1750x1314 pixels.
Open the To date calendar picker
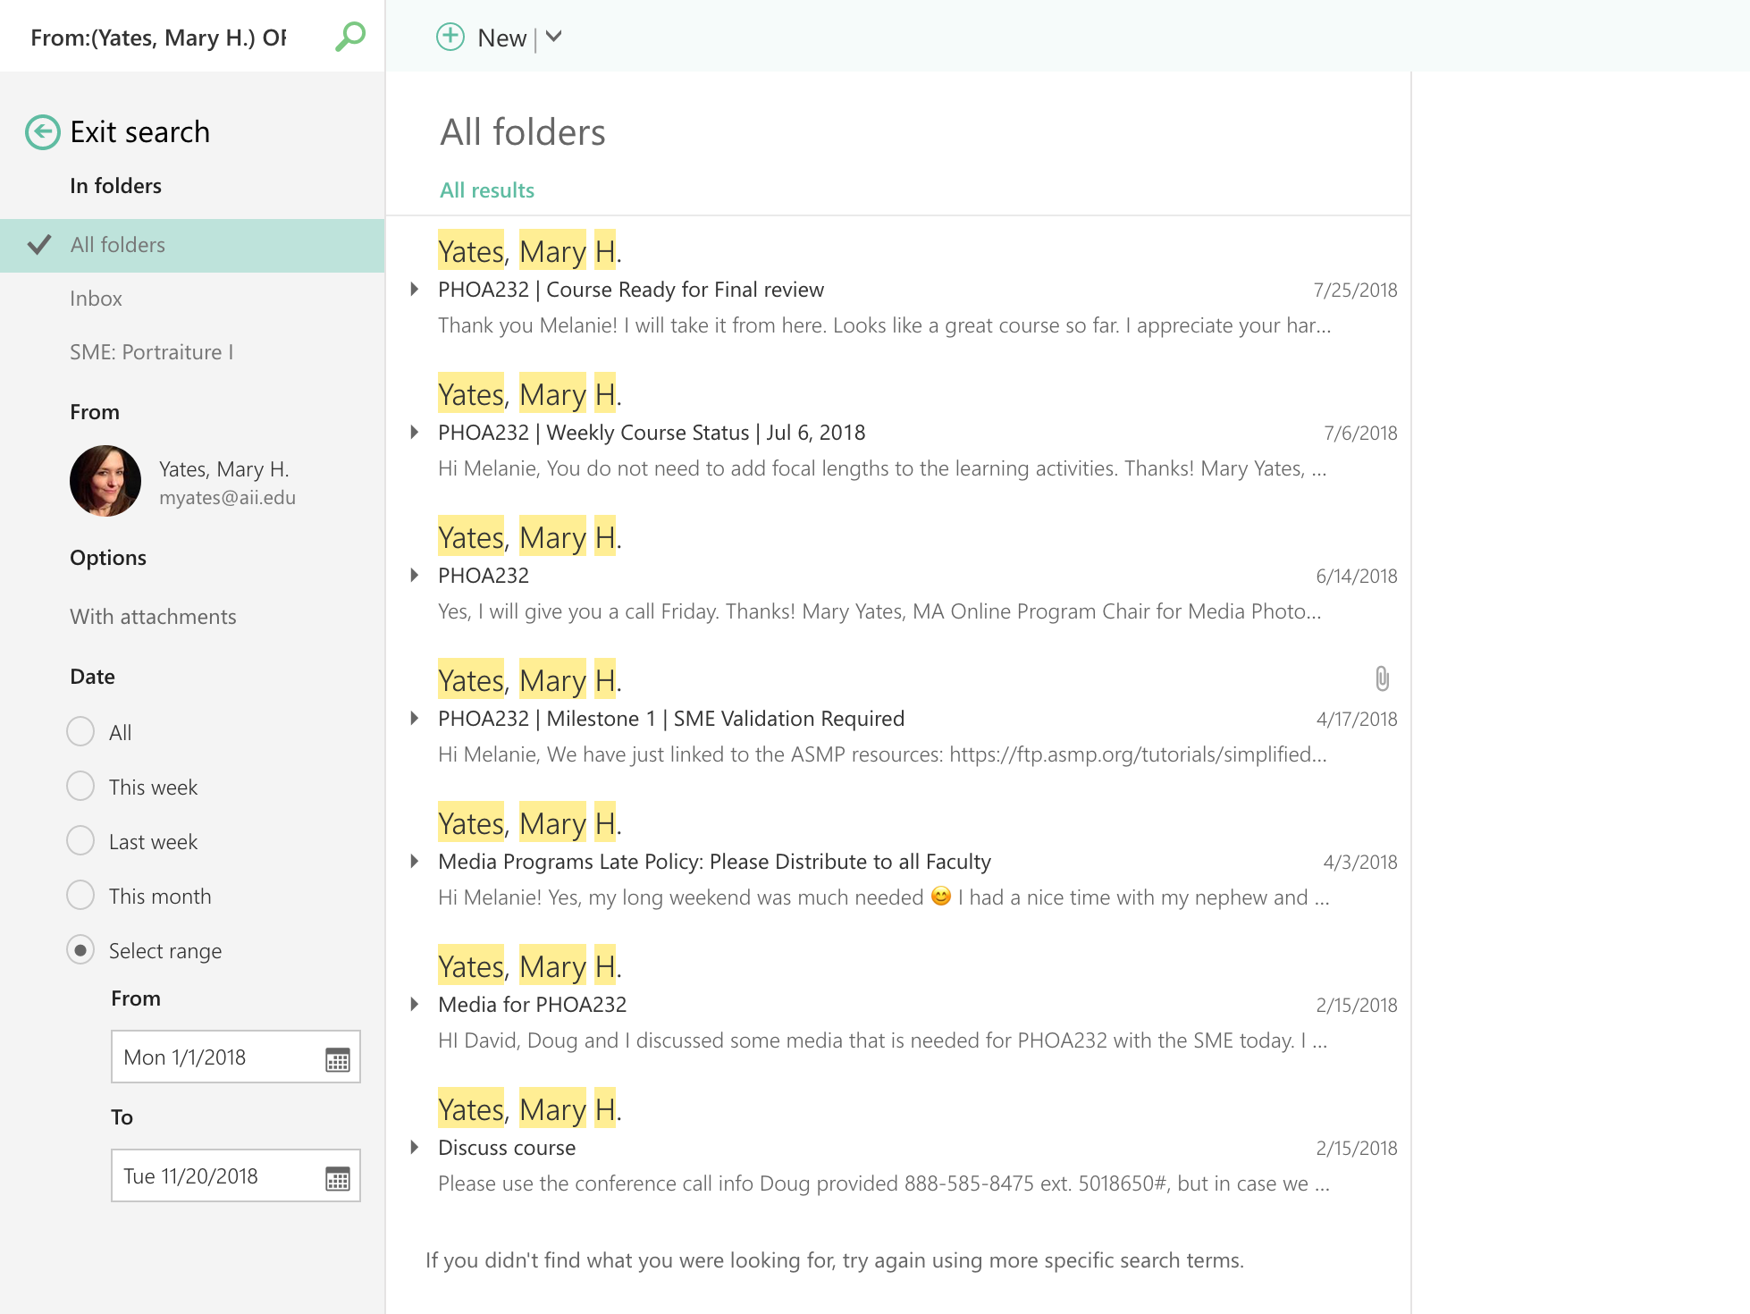point(337,1178)
